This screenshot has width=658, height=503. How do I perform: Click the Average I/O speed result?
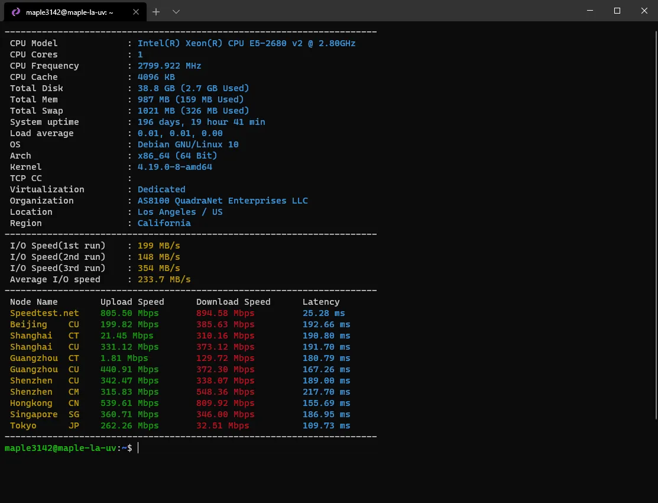(x=164, y=279)
